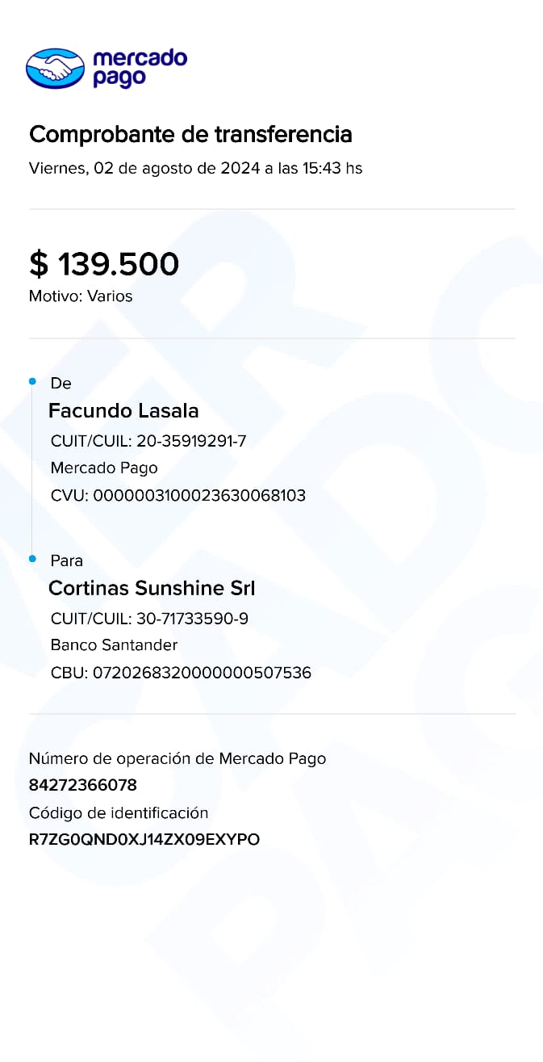
Task: Select the sender CUIT/CUIL 20-35919291-7
Action: coord(148,441)
